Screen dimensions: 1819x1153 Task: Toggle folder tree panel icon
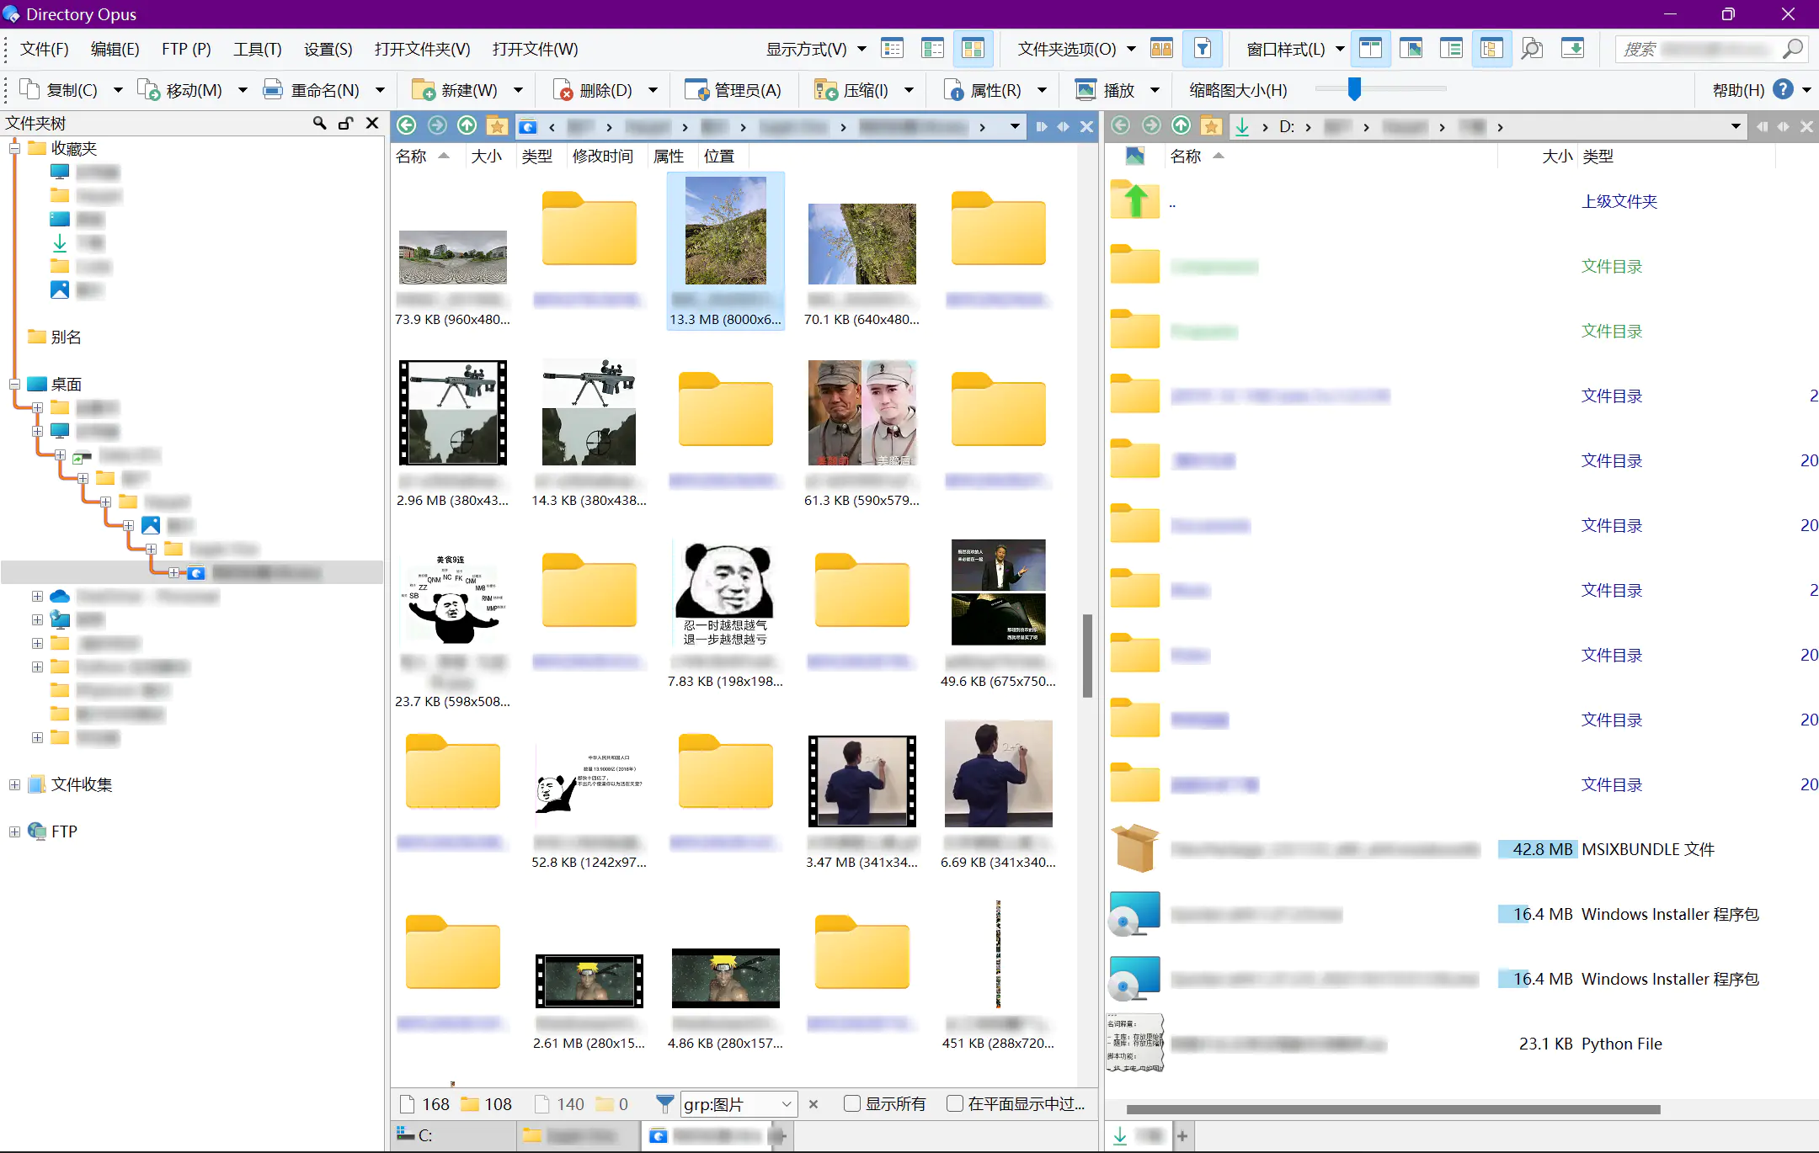point(1491,49)
